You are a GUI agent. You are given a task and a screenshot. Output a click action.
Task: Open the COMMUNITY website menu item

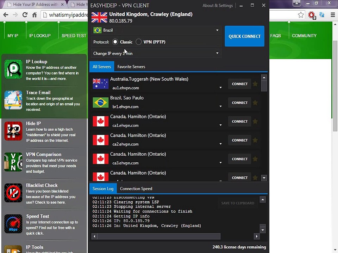click(304, 36)
